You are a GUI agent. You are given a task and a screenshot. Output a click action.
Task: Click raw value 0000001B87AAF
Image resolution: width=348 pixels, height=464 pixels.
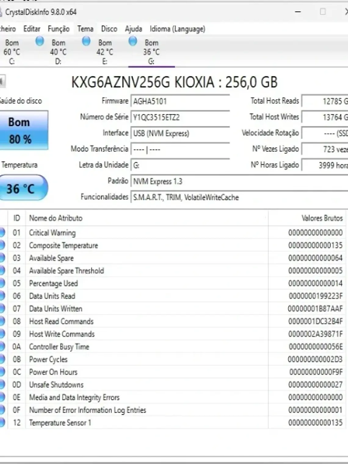coord(315,309)
